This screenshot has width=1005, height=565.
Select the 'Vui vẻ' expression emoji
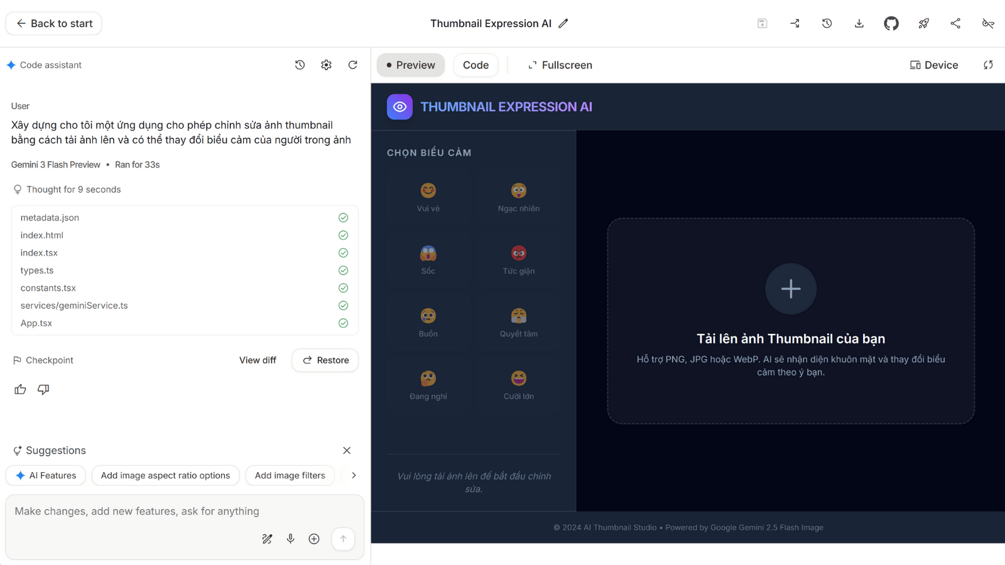pyautogui.click(x=428, y=196)
